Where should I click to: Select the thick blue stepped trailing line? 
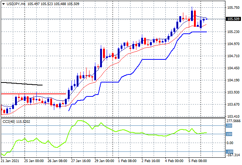(x=154, y=59)
